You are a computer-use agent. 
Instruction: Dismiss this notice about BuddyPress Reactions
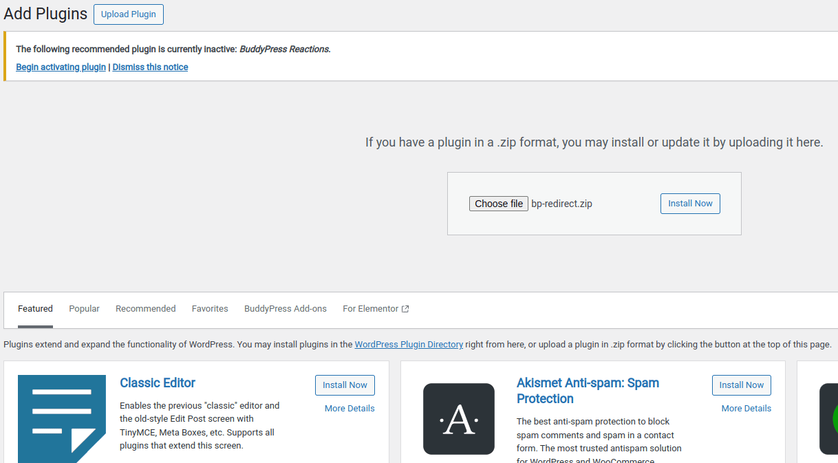pyautogui.click(x=150, y=67)
